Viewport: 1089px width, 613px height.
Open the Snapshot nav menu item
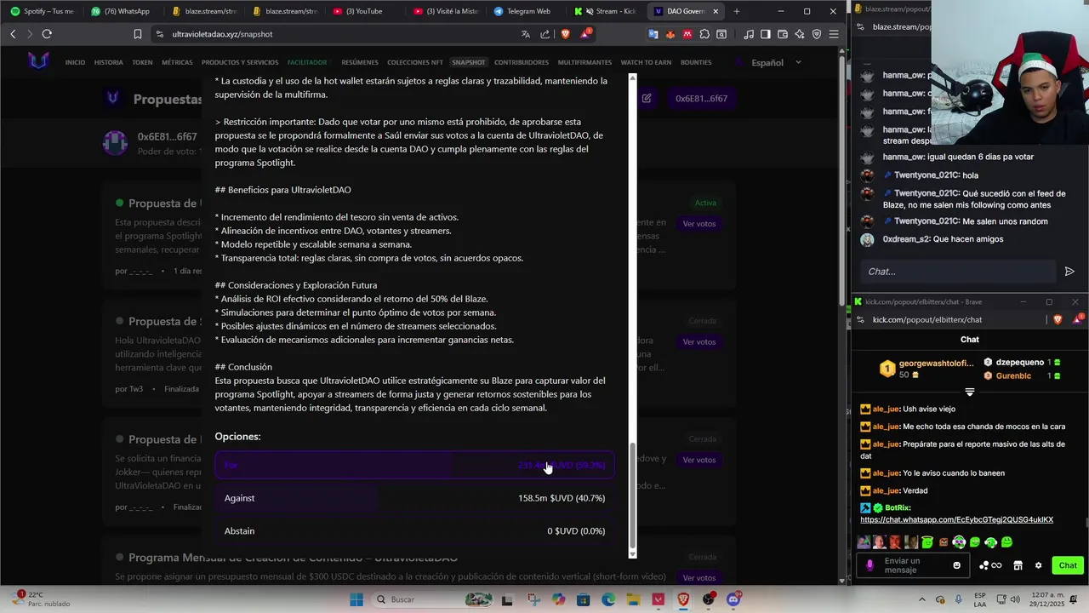pyautogui.click(x=469, y=62)
